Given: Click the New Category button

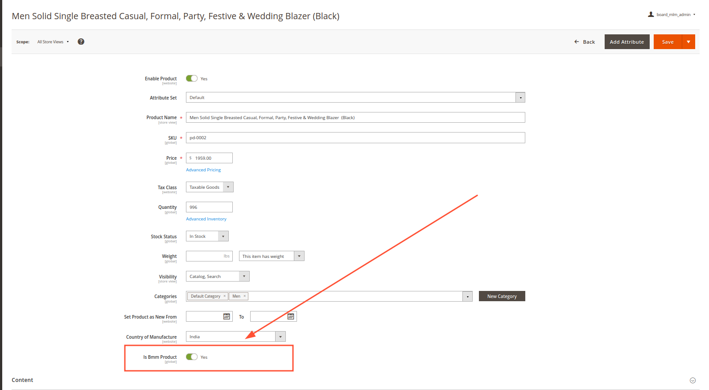Looking at the screenshot, I should [502, 296].
